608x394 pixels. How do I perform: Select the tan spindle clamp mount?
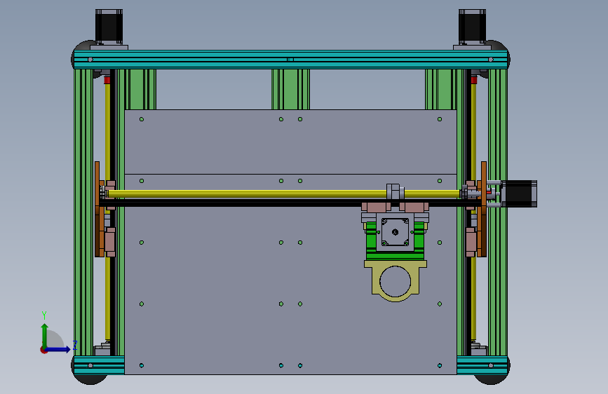(x=396, y=280)
